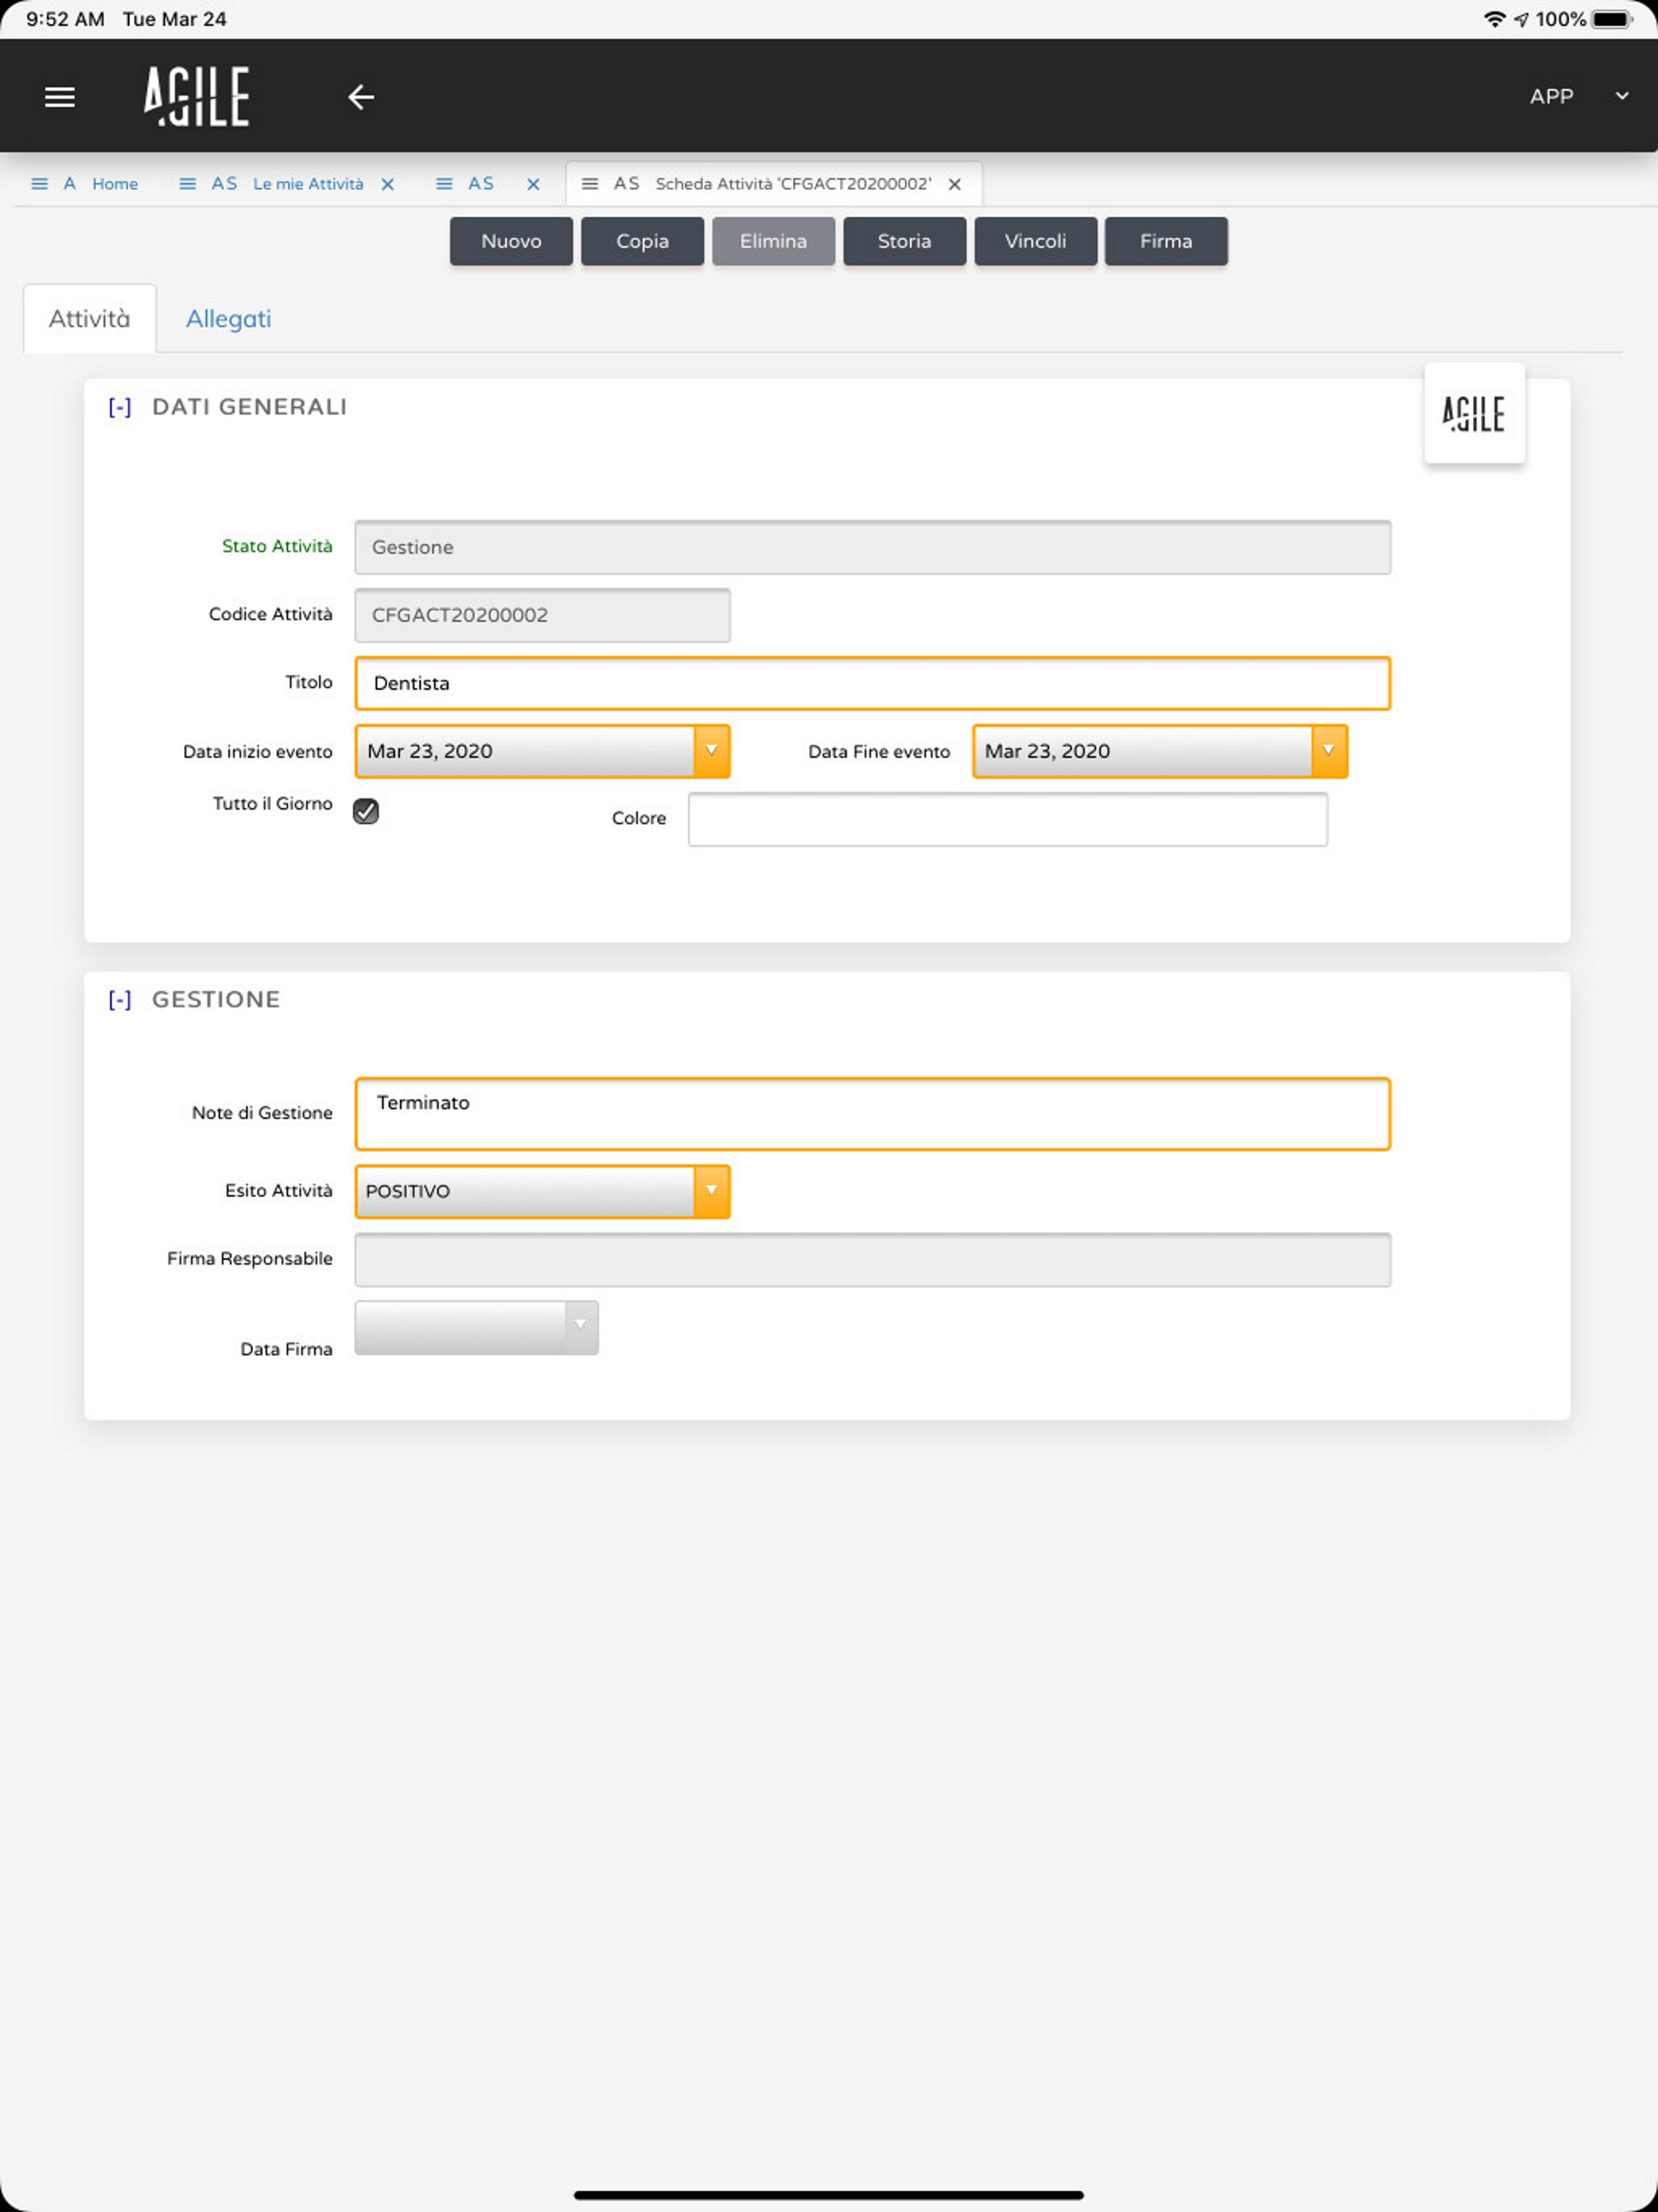Click the APP label in header
This screenshot has width=1658, height=2212.
pos(1551,96)
